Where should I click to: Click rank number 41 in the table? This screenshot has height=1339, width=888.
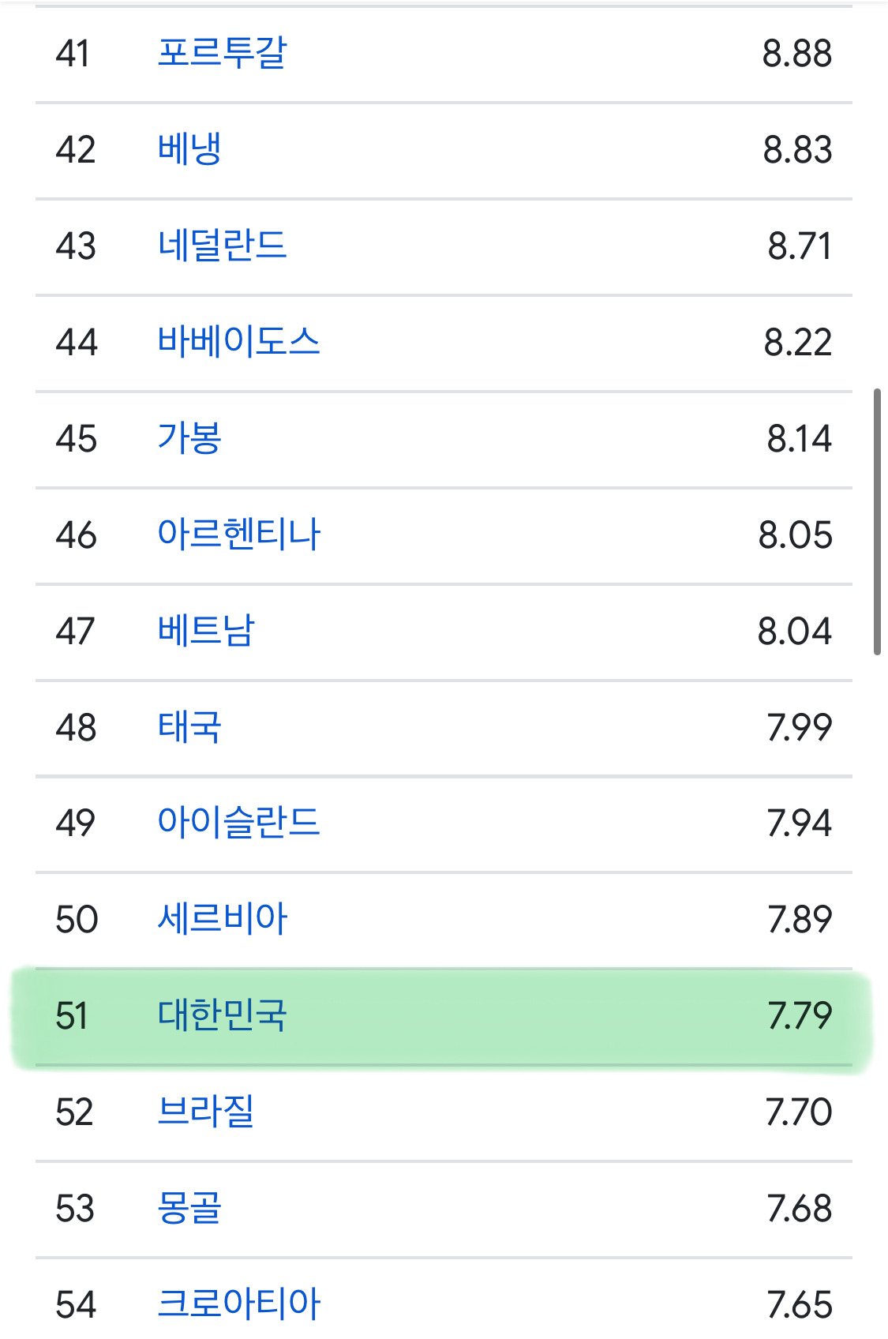click(73, 54)
